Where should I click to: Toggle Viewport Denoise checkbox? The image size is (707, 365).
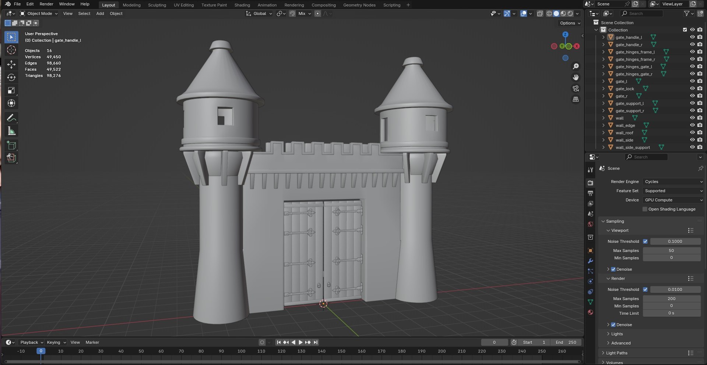tap(613, 269)
